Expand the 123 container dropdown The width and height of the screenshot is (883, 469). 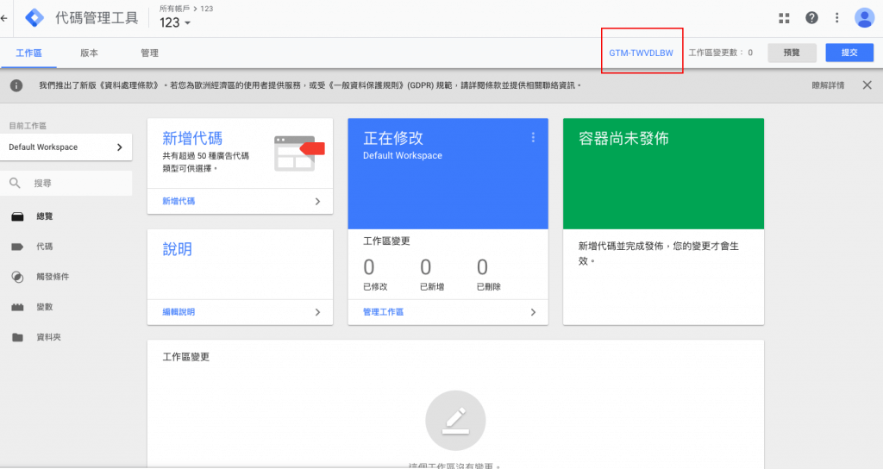[176, 23]
